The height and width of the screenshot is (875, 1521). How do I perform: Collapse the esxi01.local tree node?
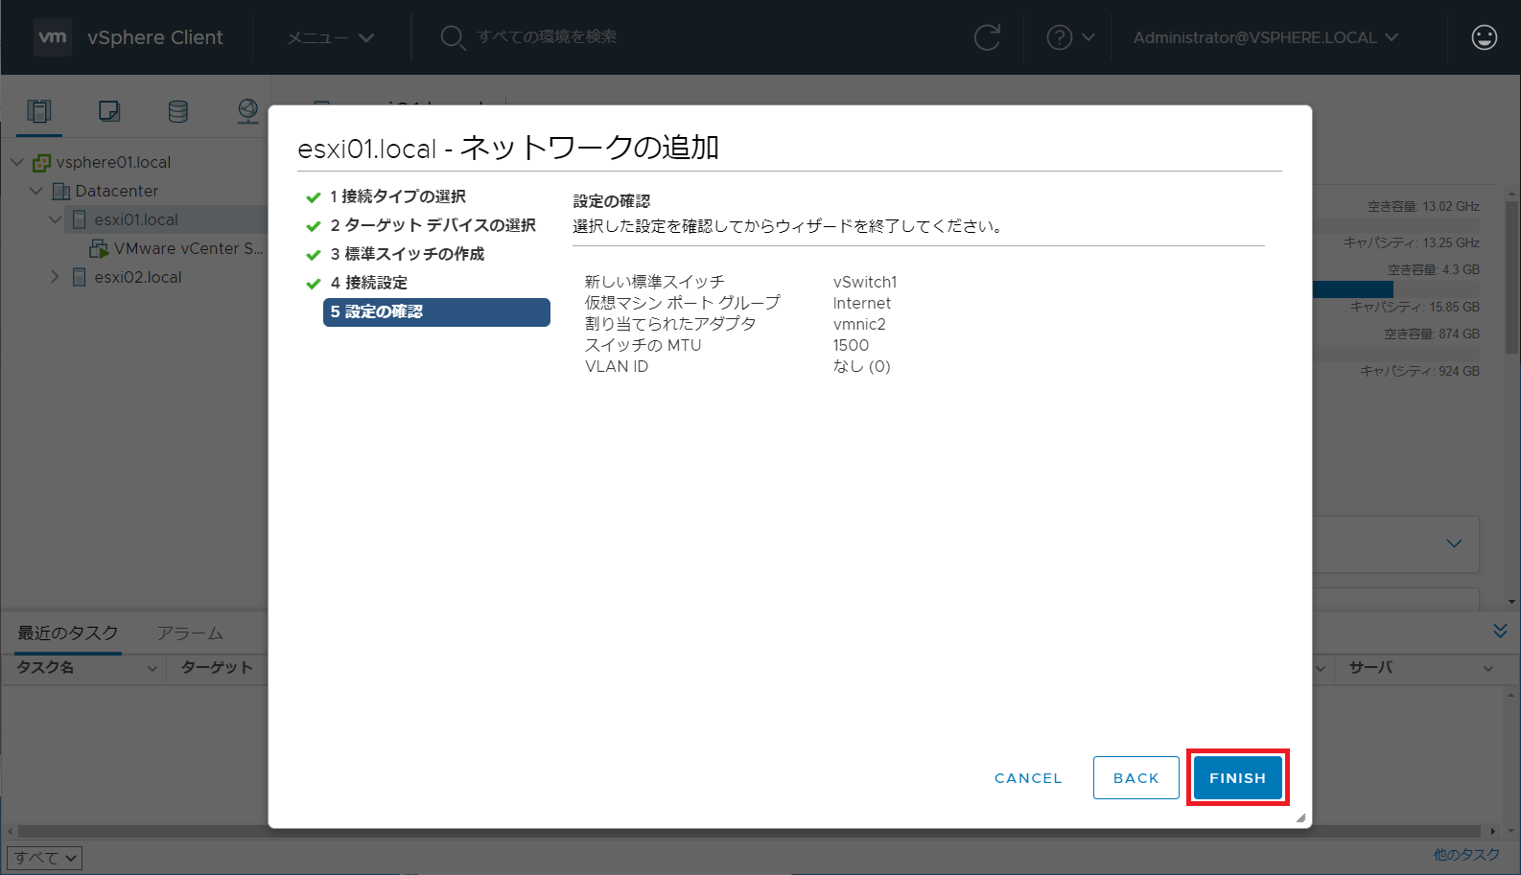(55, 219)
